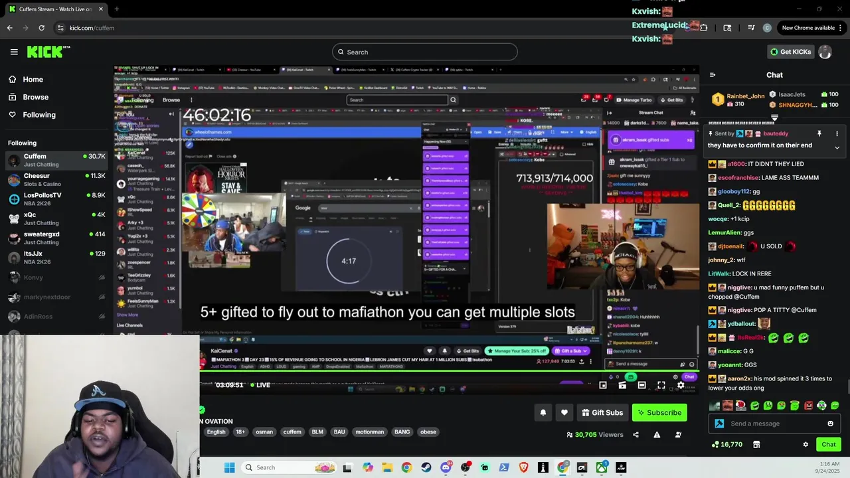Viewport: 850px width, 478px height.
Task: Open mini-player picture-in-picture icon
Action: [603, 385]
